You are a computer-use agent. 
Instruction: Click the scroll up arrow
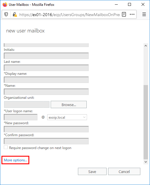(x=146, y=46)
